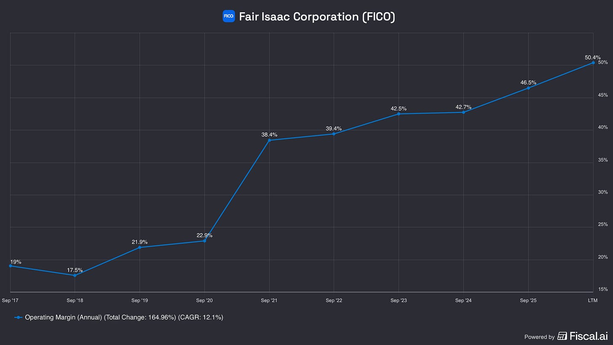Image resolution: width=613 pixels, height=345 pixels.
Task: Select the Sep '18 data point on the line
Action: pos(75,275)
